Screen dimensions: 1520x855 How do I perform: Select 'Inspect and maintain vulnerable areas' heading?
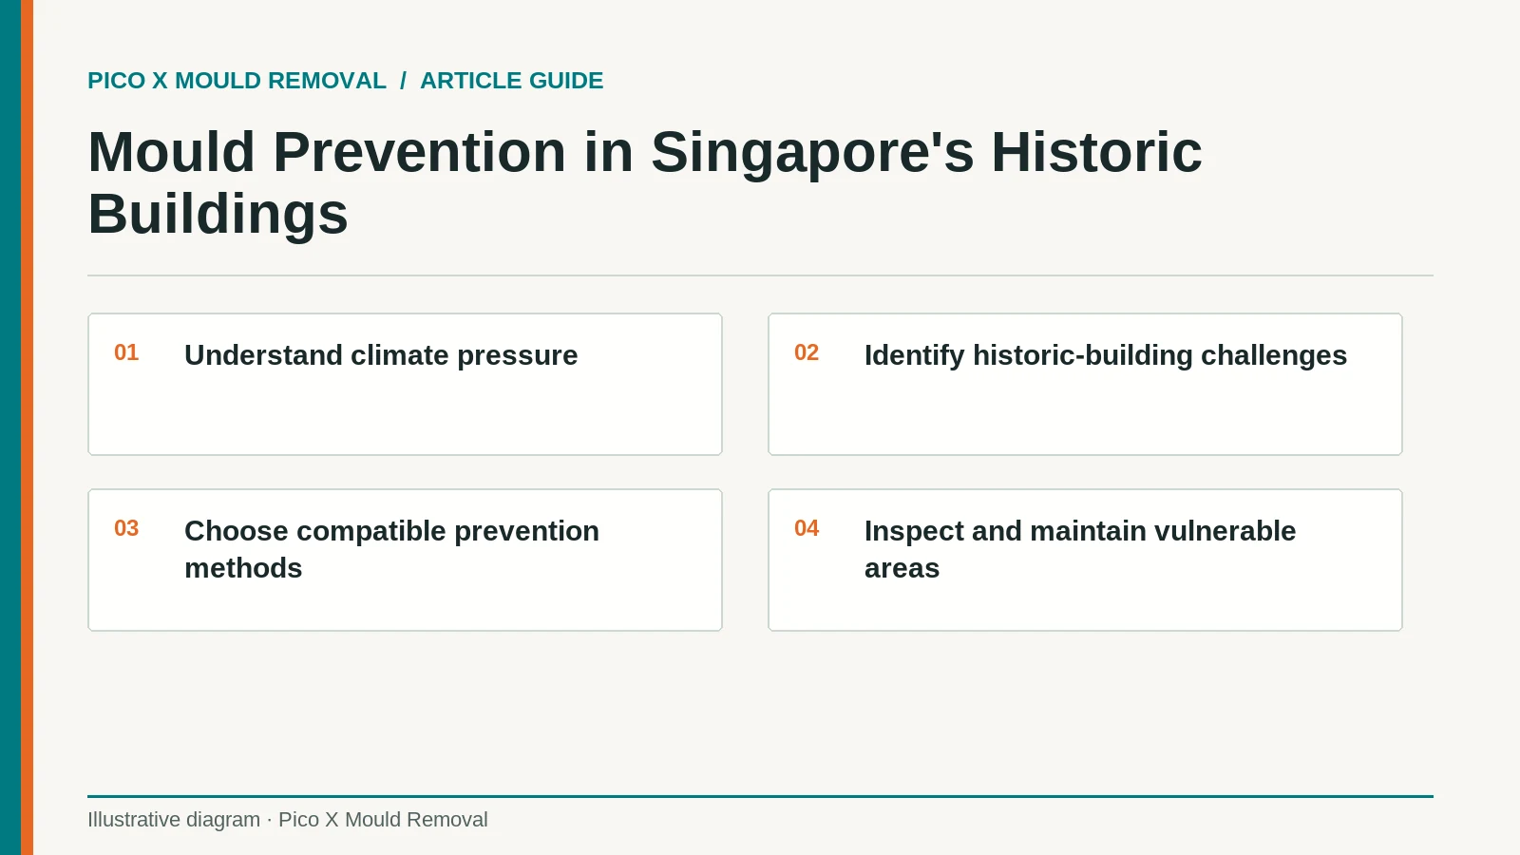(x=1080, y=549)
